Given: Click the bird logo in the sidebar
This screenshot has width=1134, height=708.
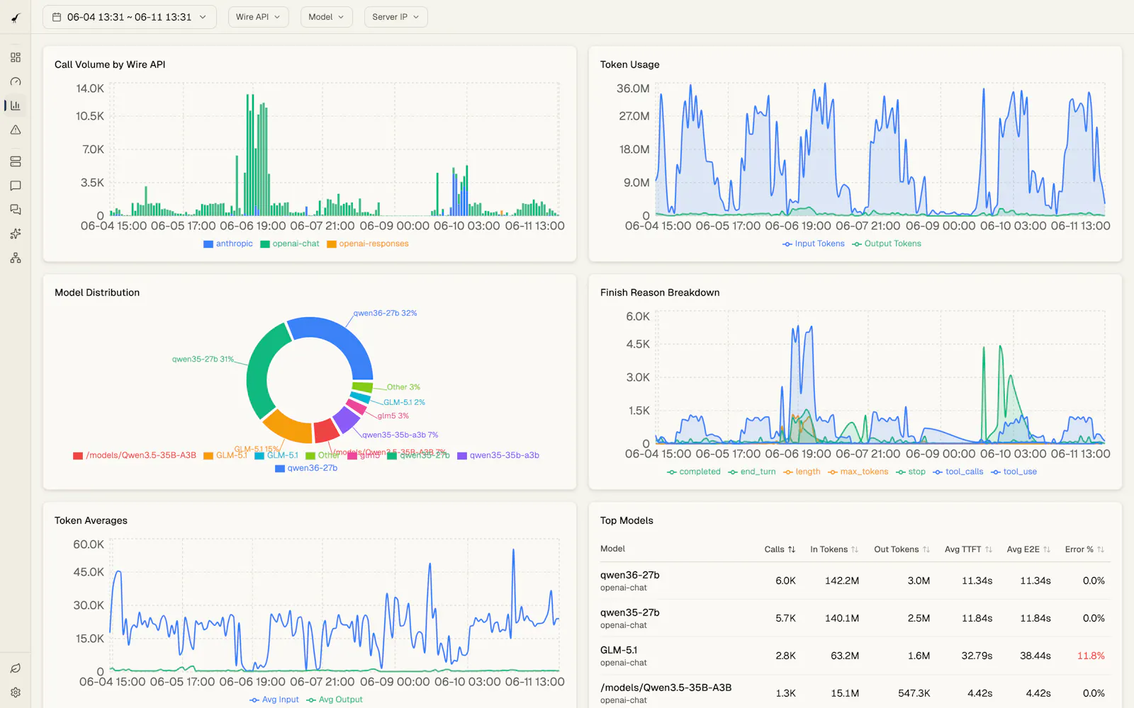Looking at the screenshot, I should tap(16, 18).
